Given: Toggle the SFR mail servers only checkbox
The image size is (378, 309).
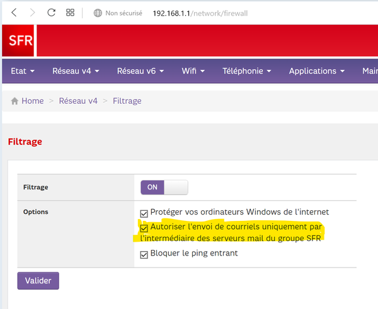Looking at the screenshot, I should pyautogui.click(x=144, y=227).
